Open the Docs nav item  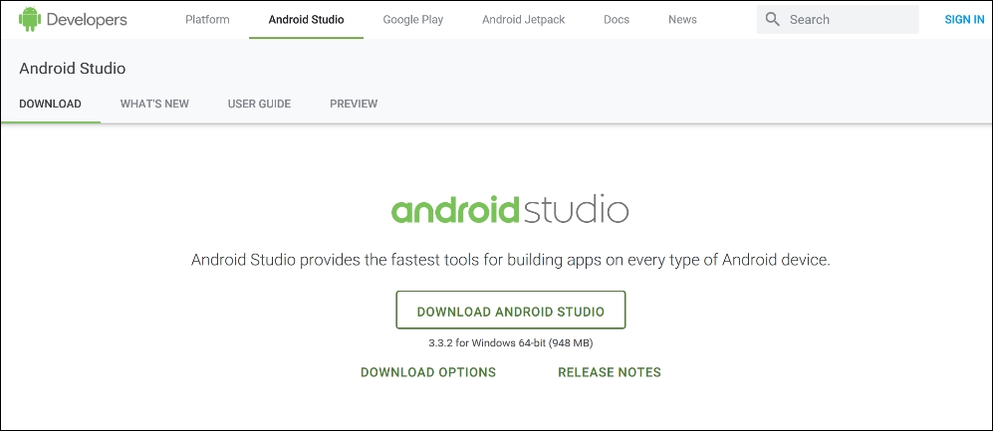pyautogui.click(x=617, y=20)
